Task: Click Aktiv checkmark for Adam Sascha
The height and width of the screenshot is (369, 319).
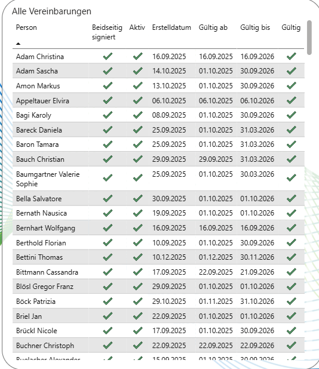Action: (138, 71)
